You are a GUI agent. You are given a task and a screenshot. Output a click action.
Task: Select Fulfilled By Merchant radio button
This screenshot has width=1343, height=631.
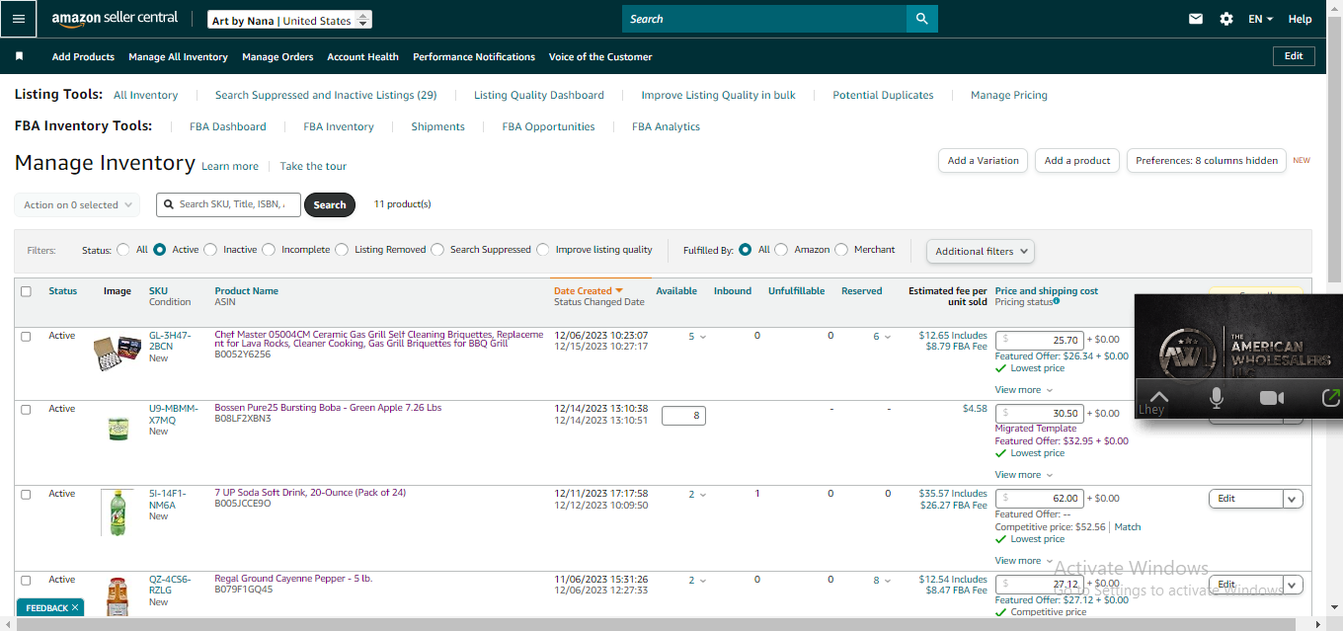(841, 250)
